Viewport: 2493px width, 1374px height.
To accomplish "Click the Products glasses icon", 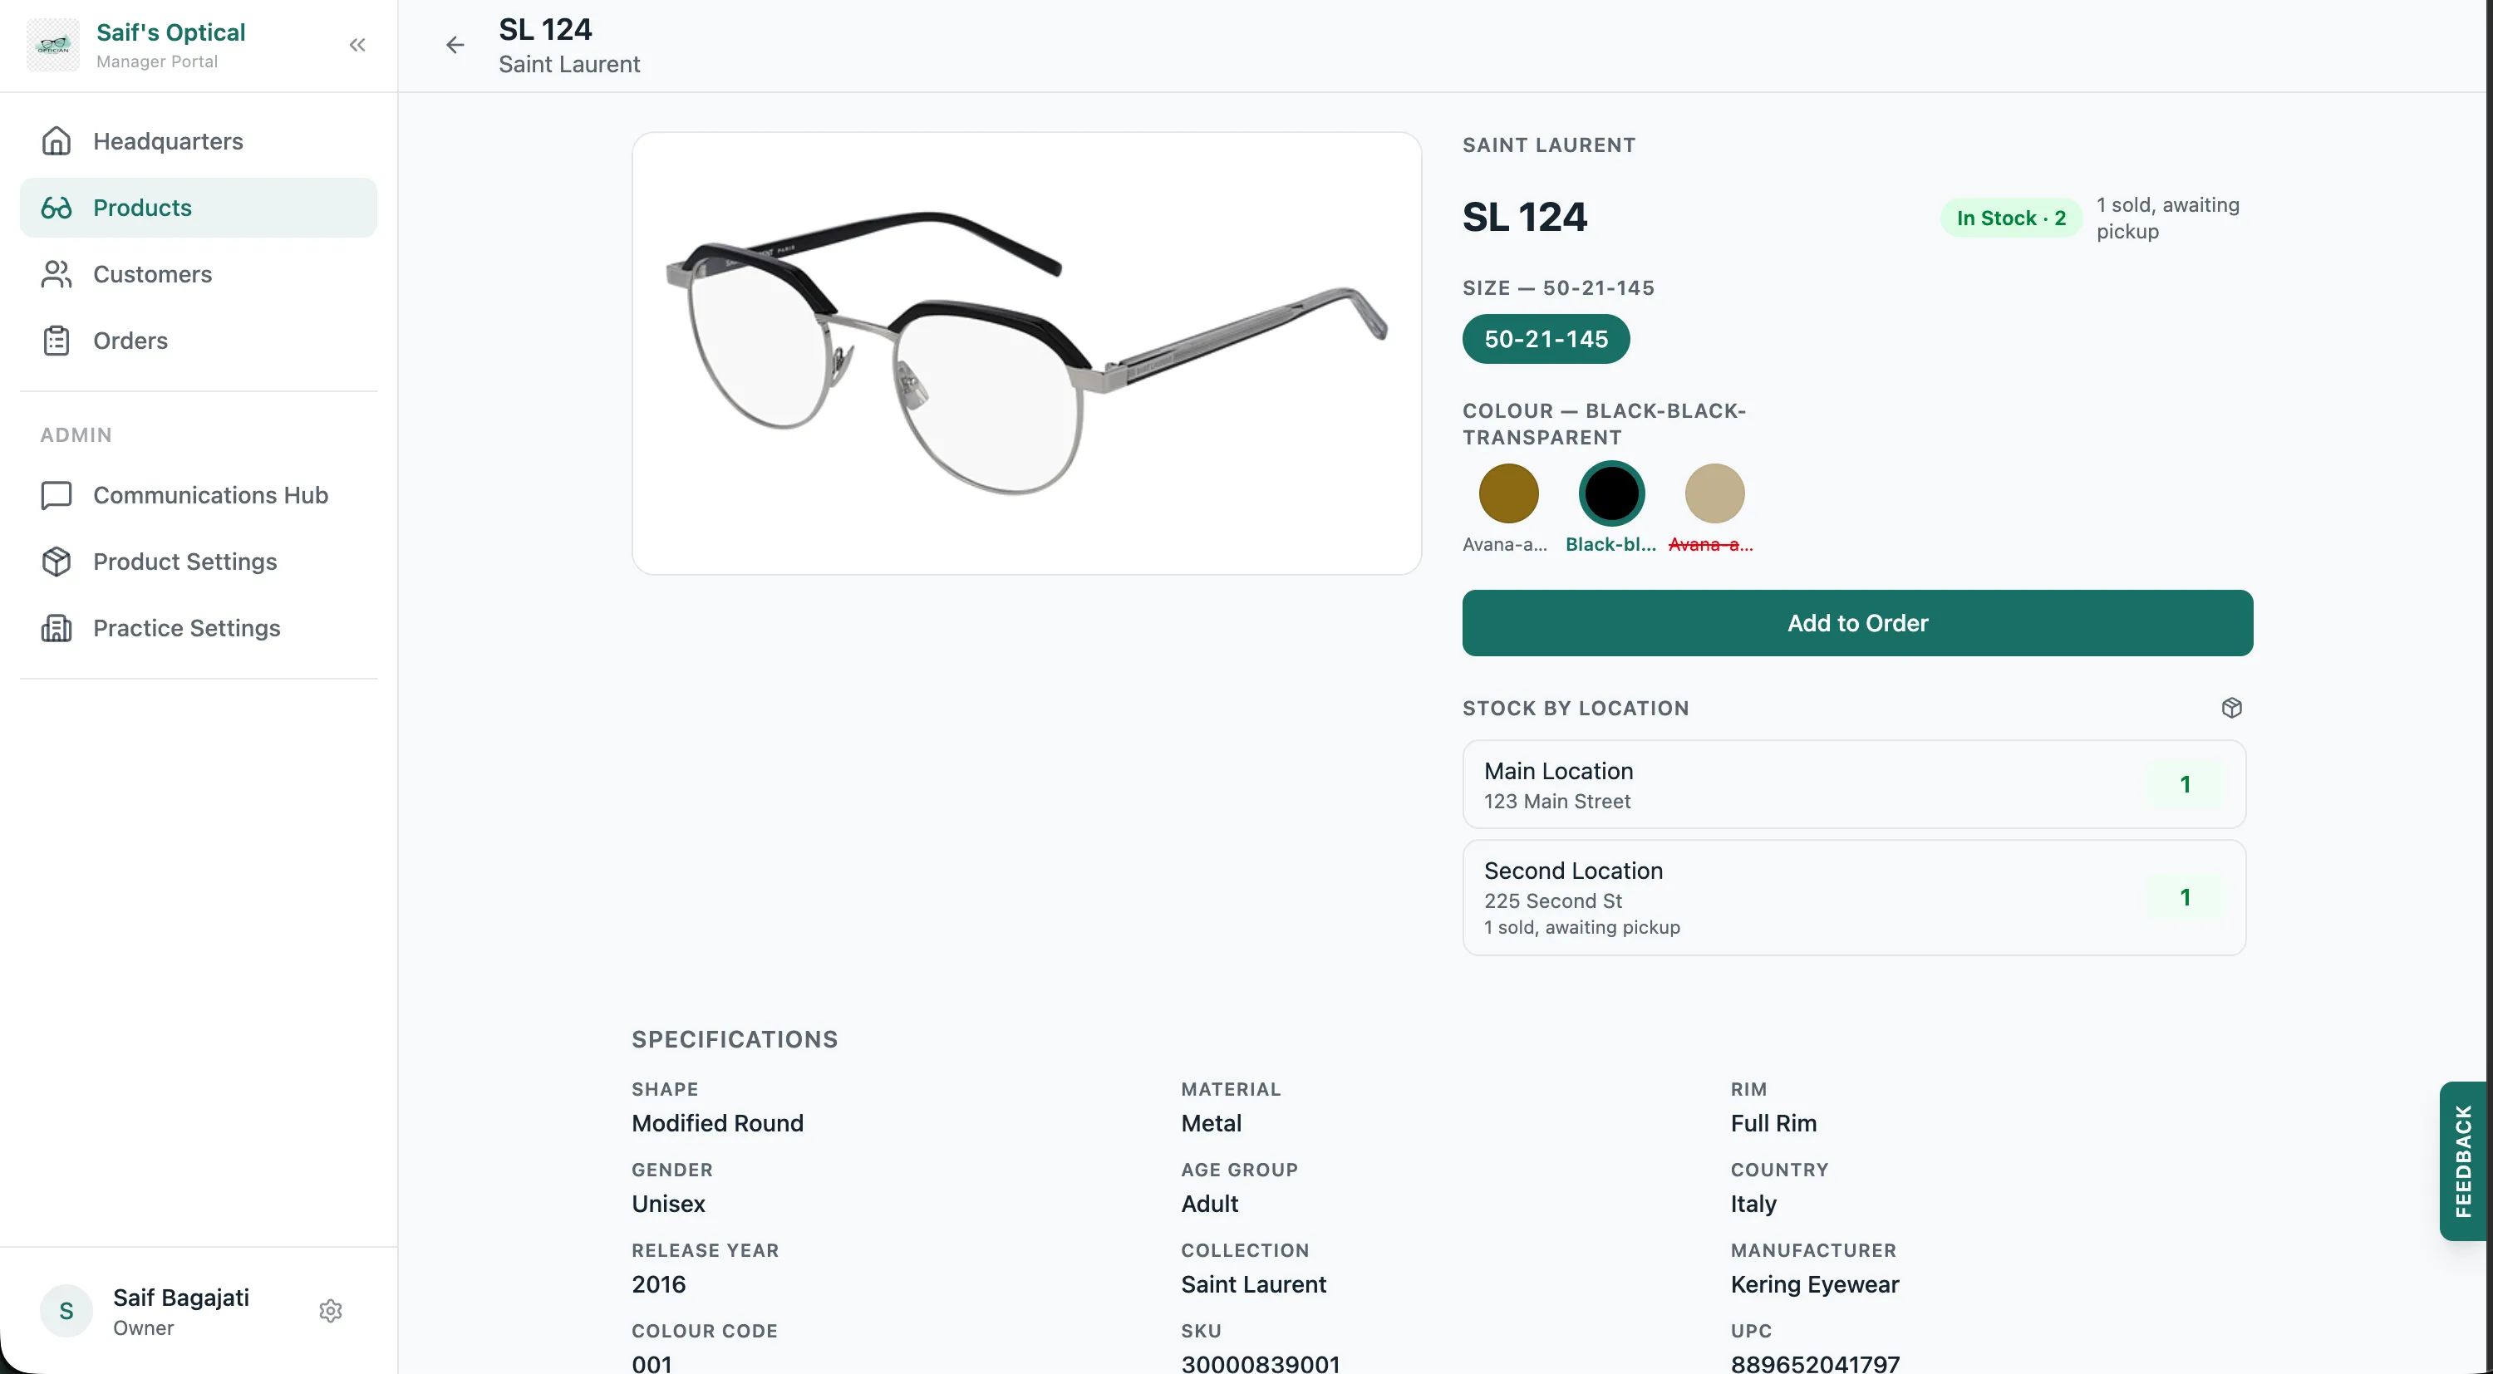I will [x=57, y=207].
